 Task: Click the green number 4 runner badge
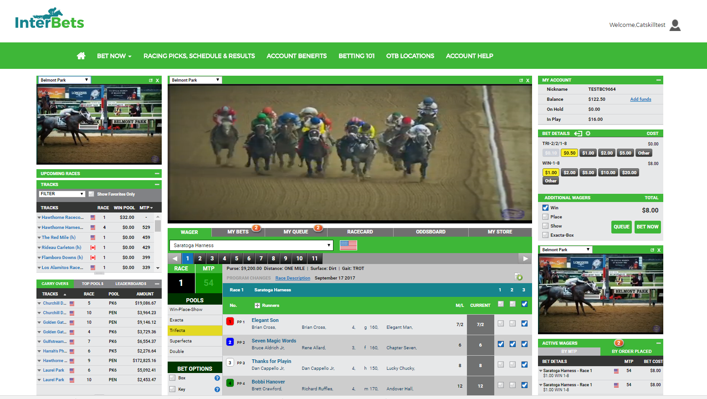coord(230,383)
